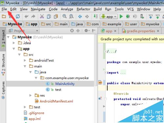Open the Code menu

pos(53,9)
